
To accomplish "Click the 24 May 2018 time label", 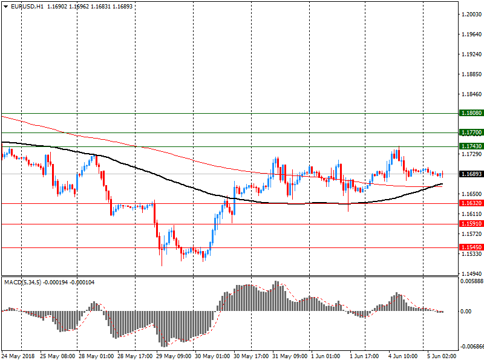I will (x=18, y=356).
